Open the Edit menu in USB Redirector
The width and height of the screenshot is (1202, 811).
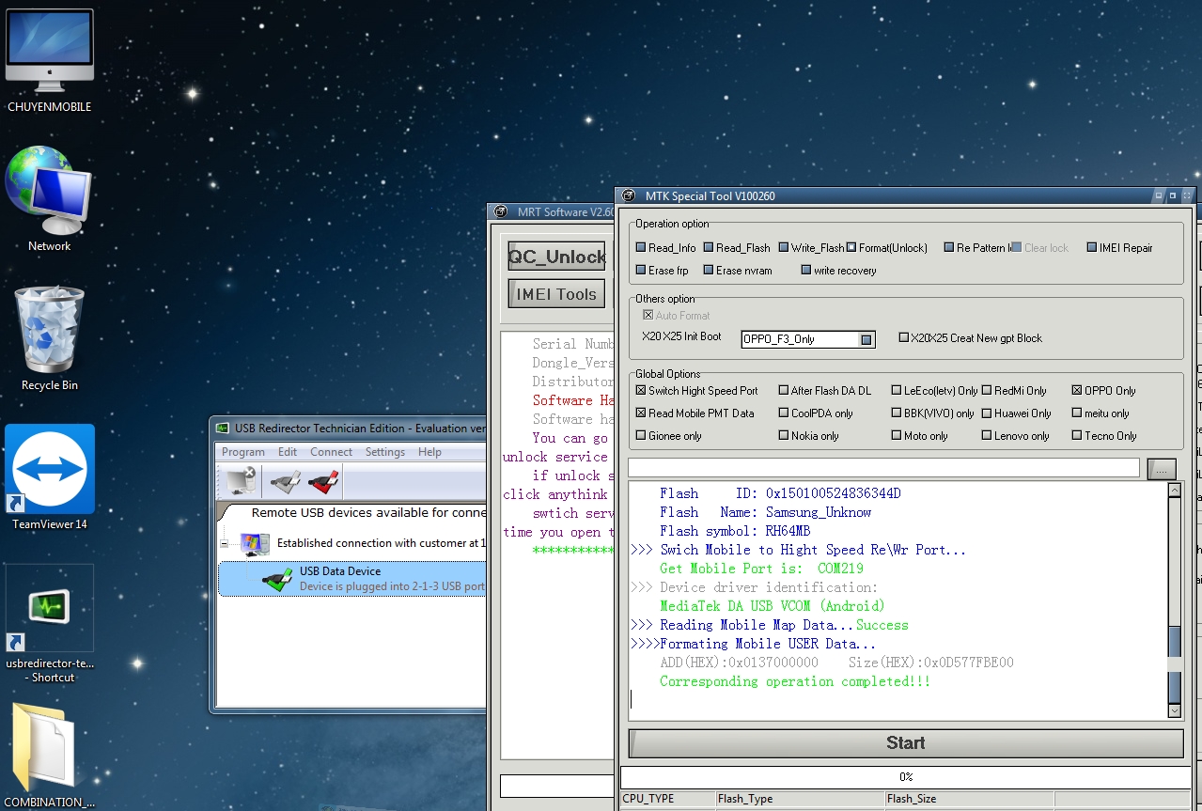pyautogui.click(x=288, y=452)
